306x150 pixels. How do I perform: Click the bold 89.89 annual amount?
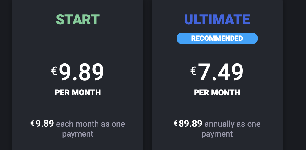coord(190,124)
